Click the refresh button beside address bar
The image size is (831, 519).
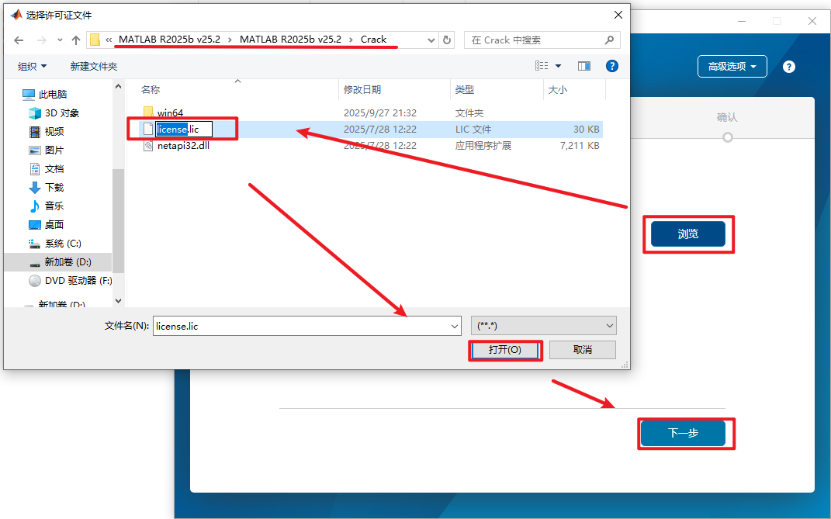tap(446, 40)
